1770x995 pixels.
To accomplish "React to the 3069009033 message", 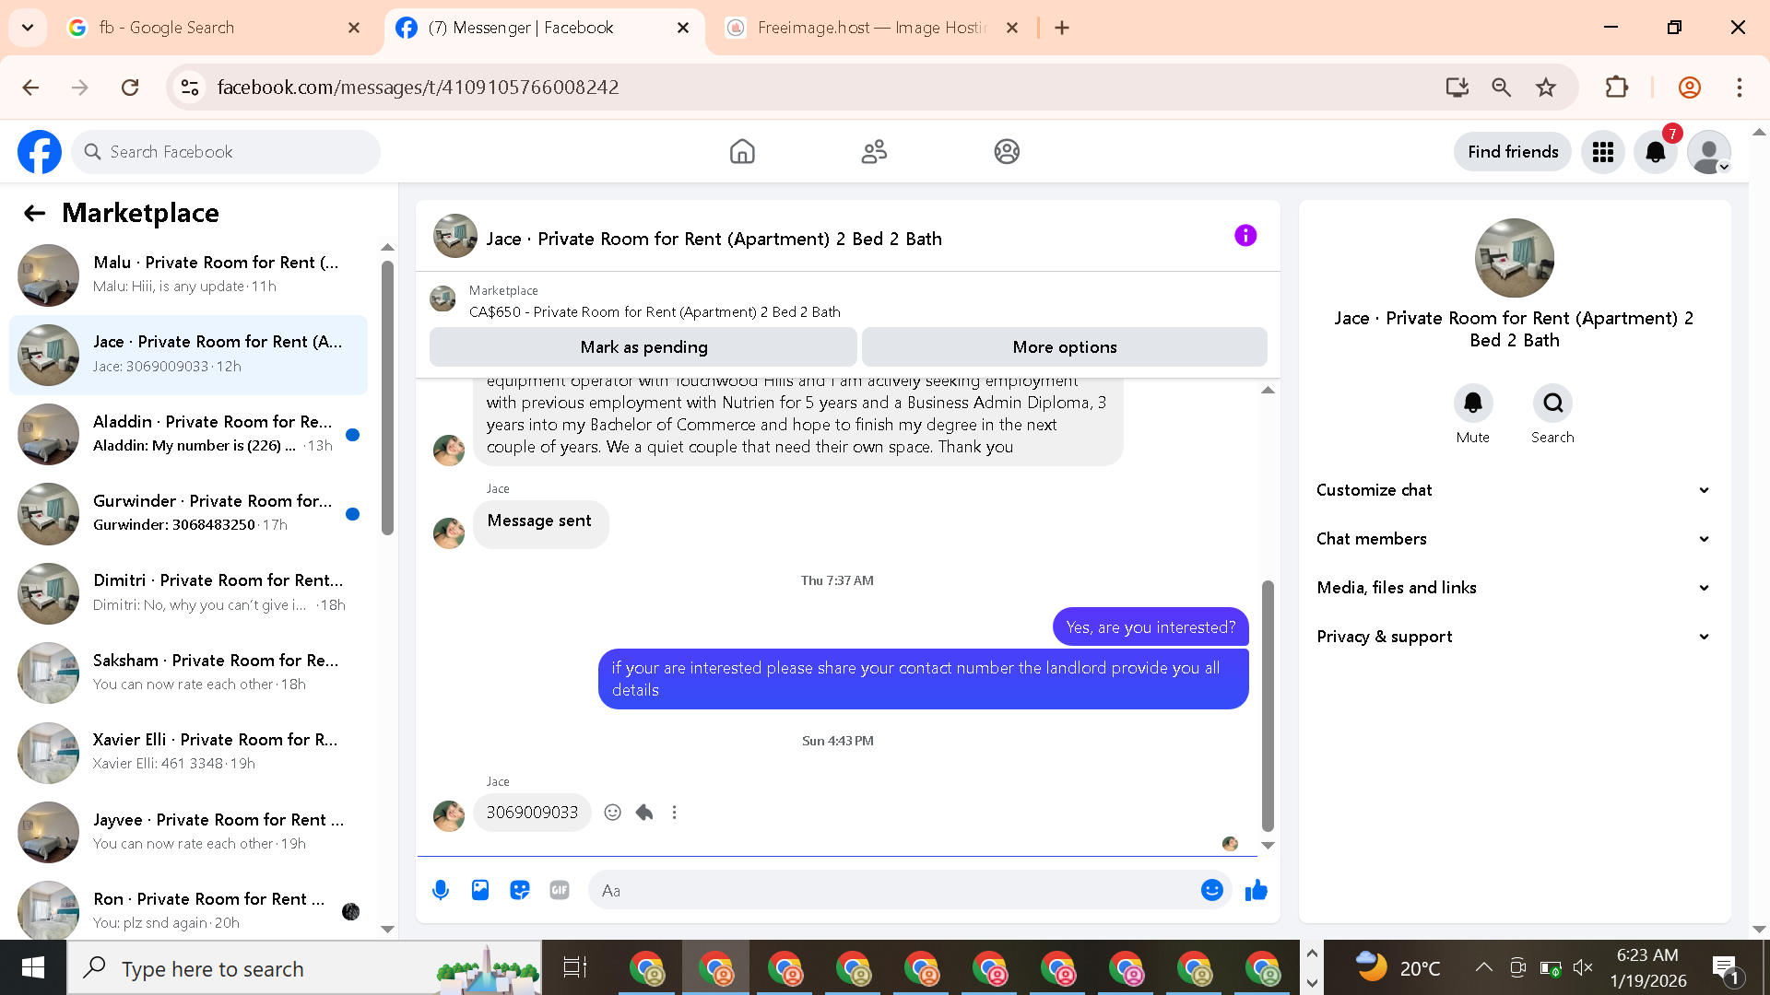I will [x=612, y=813].
